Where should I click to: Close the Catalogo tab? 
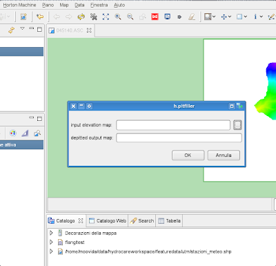pyautogui.click(x=81, y=221)
